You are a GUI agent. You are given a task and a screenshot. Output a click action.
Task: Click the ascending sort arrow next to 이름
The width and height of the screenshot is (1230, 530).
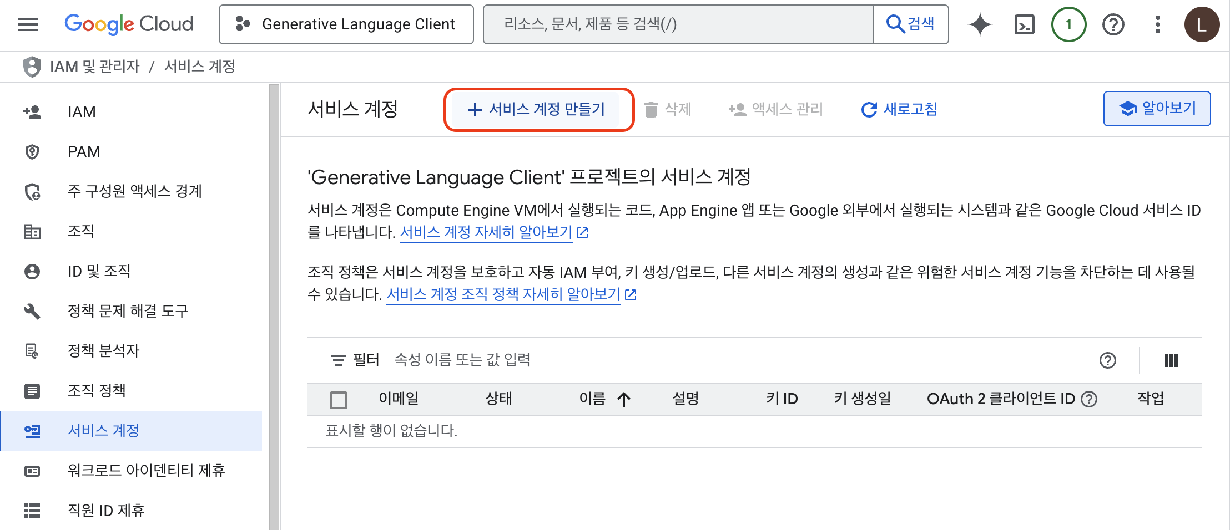(624, 399)
